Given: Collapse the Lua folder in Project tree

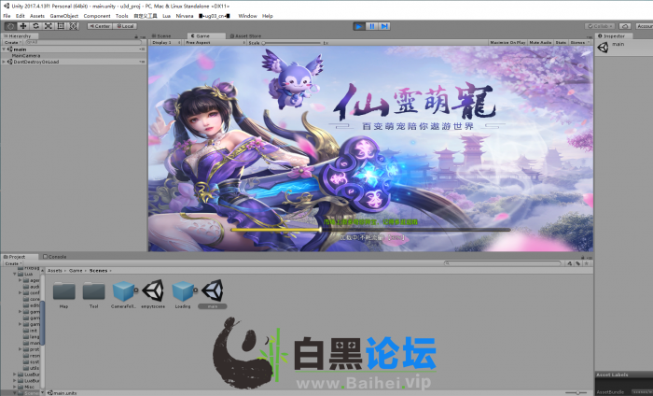Looking at the screenshot, I should pos(15,275).
